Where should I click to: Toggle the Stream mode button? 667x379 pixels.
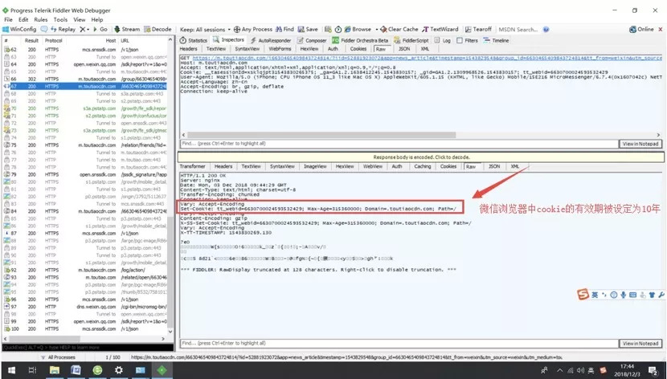coord(127,29)
